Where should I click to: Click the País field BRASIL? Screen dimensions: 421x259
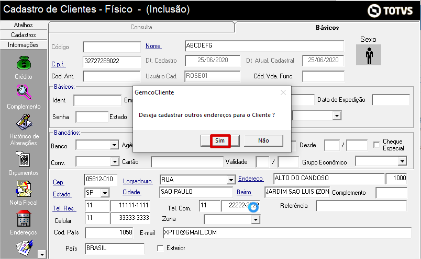point(115,249)
